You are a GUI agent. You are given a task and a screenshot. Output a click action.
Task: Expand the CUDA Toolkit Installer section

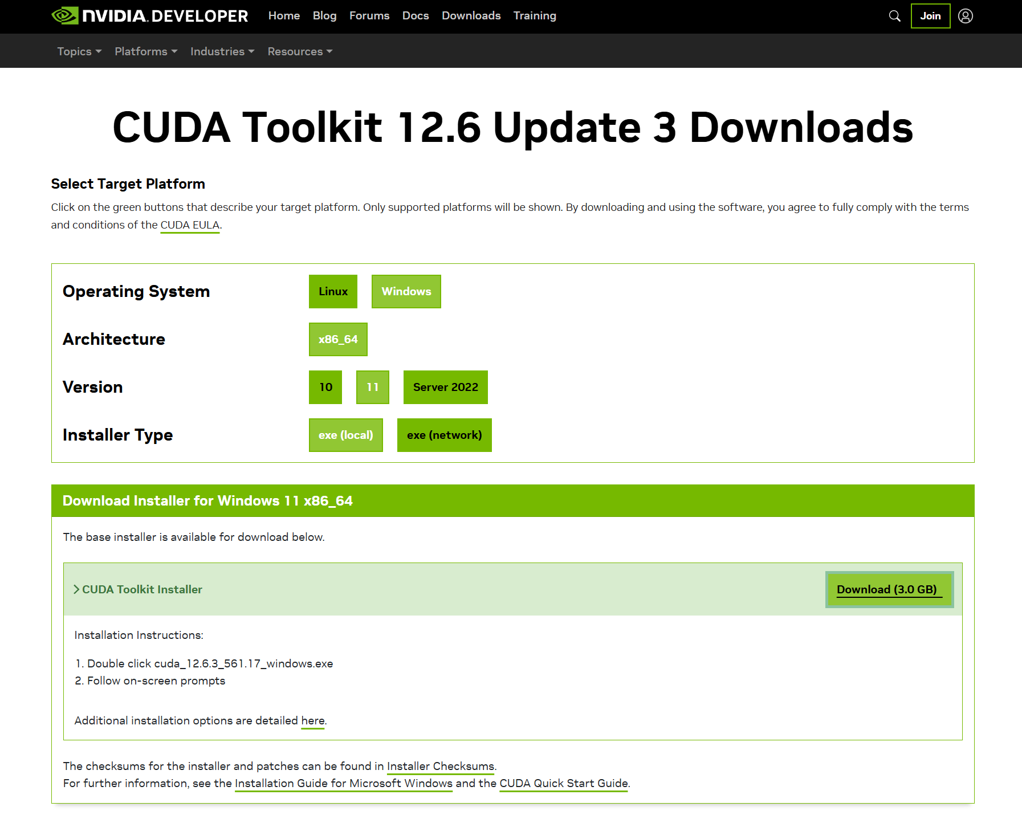click(138, 589)
